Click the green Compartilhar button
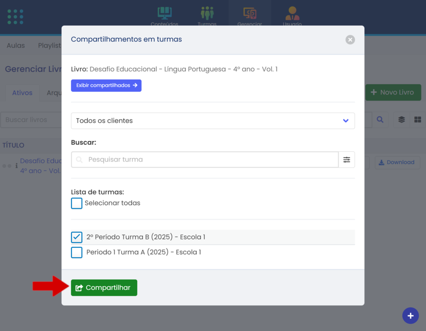 (x=104, y=287)
